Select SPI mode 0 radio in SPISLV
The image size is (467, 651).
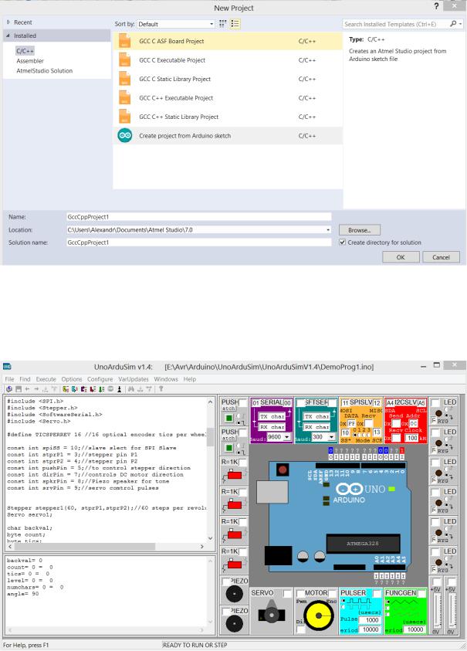coord(355,435)
